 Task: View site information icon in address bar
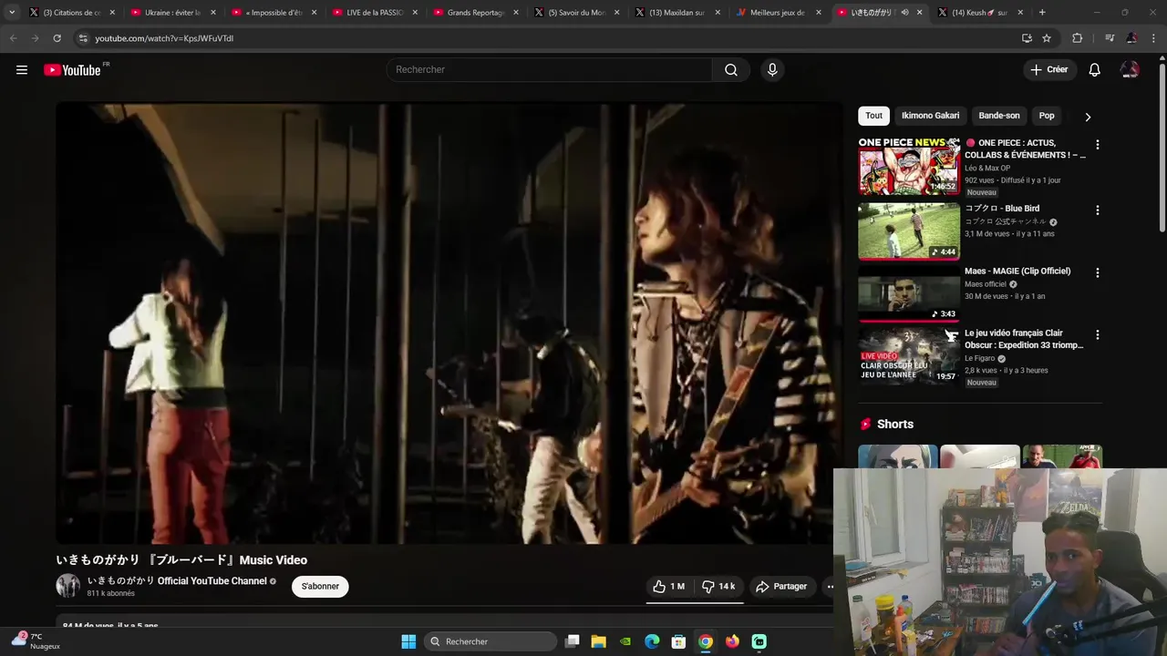click(83, 38)
